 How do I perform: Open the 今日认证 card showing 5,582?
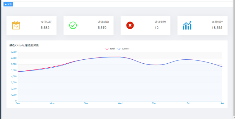(x=32, y=25)
